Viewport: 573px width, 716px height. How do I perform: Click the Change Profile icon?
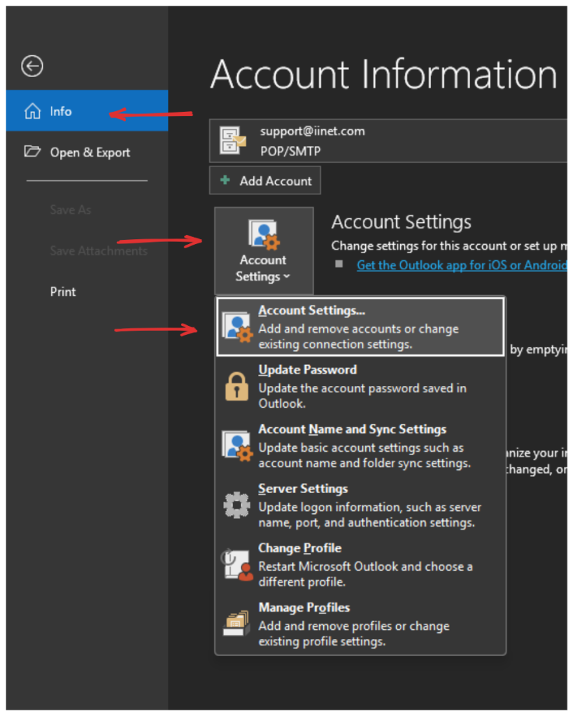236,564
